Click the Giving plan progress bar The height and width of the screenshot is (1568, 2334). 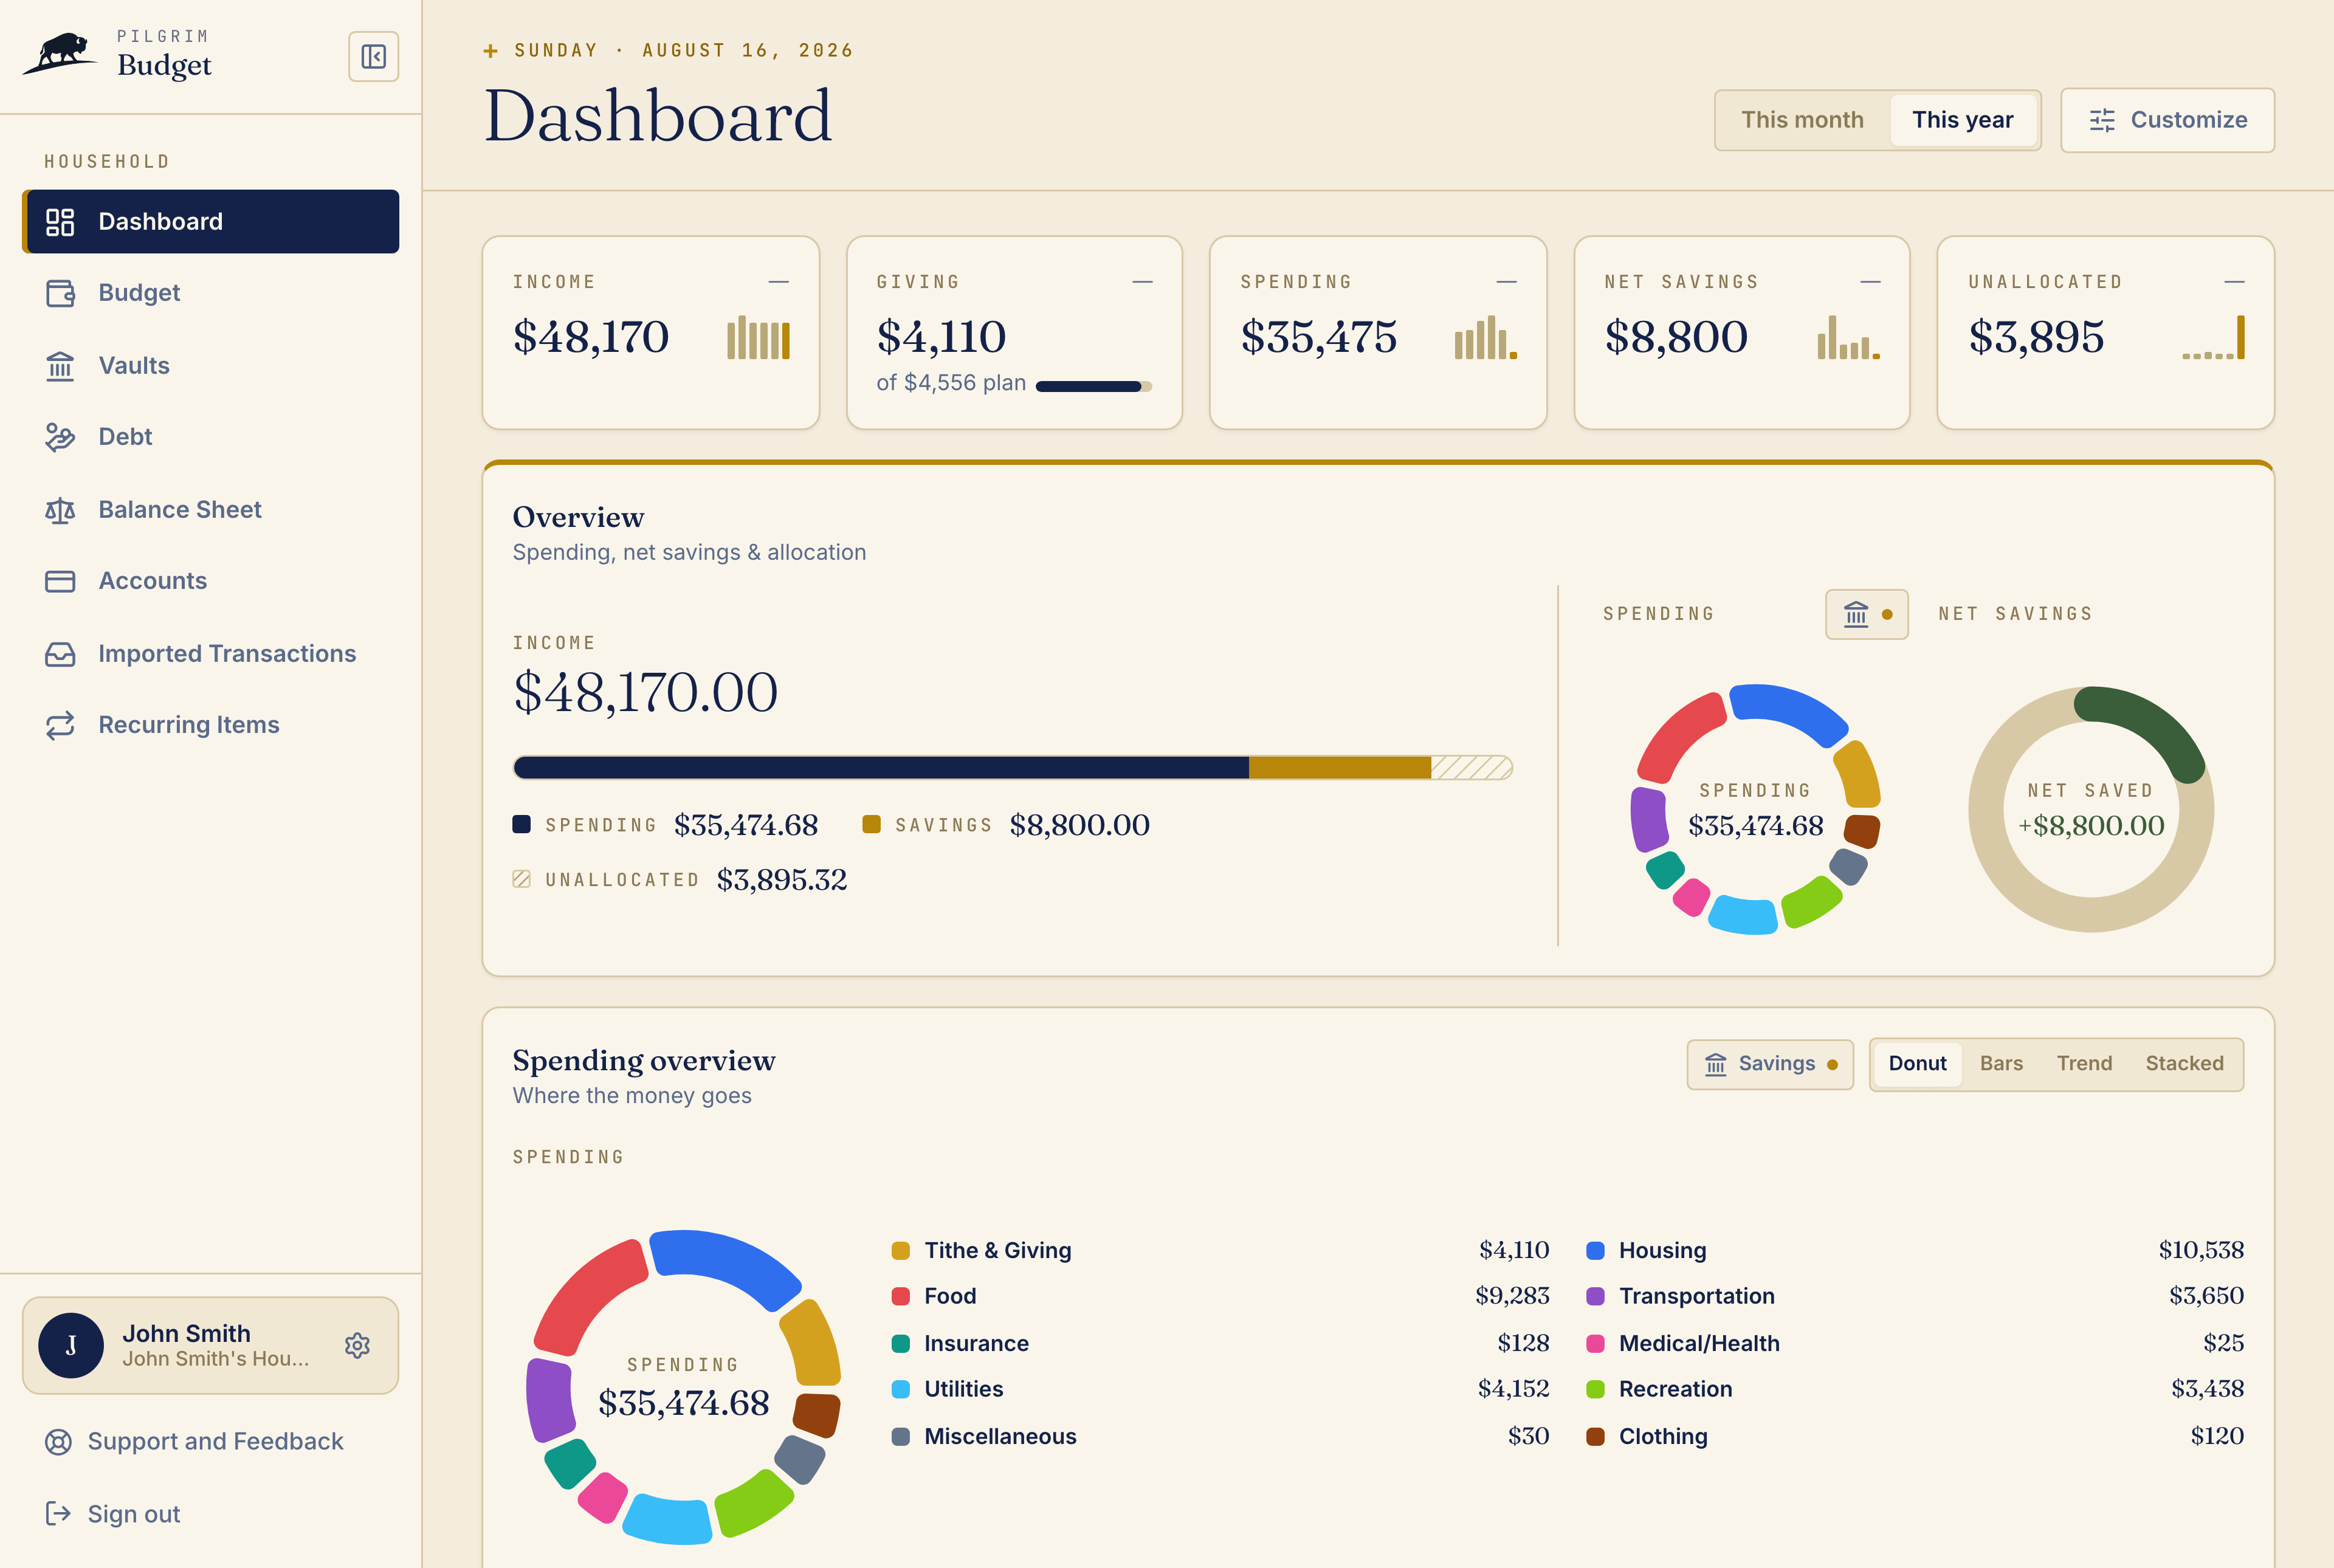(x=1093, y=386)
